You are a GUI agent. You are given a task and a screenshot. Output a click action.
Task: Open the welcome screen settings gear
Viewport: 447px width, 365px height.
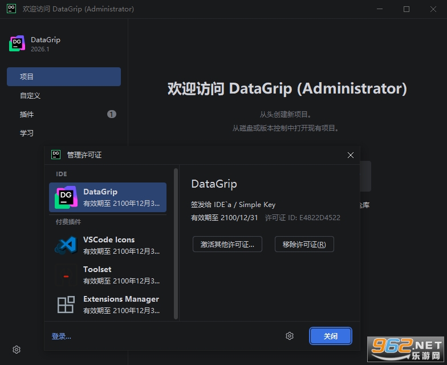[x=17, y=349]
